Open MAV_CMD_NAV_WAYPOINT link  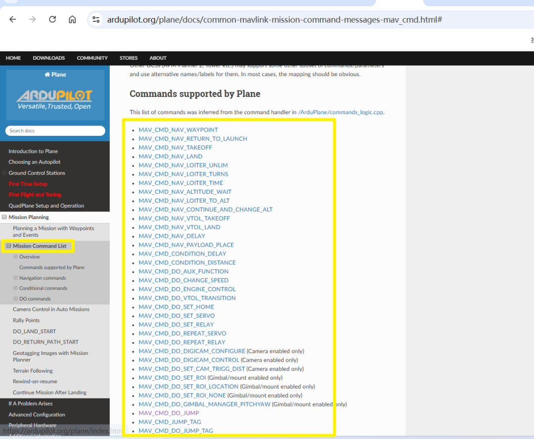click(x=178, y=130)
